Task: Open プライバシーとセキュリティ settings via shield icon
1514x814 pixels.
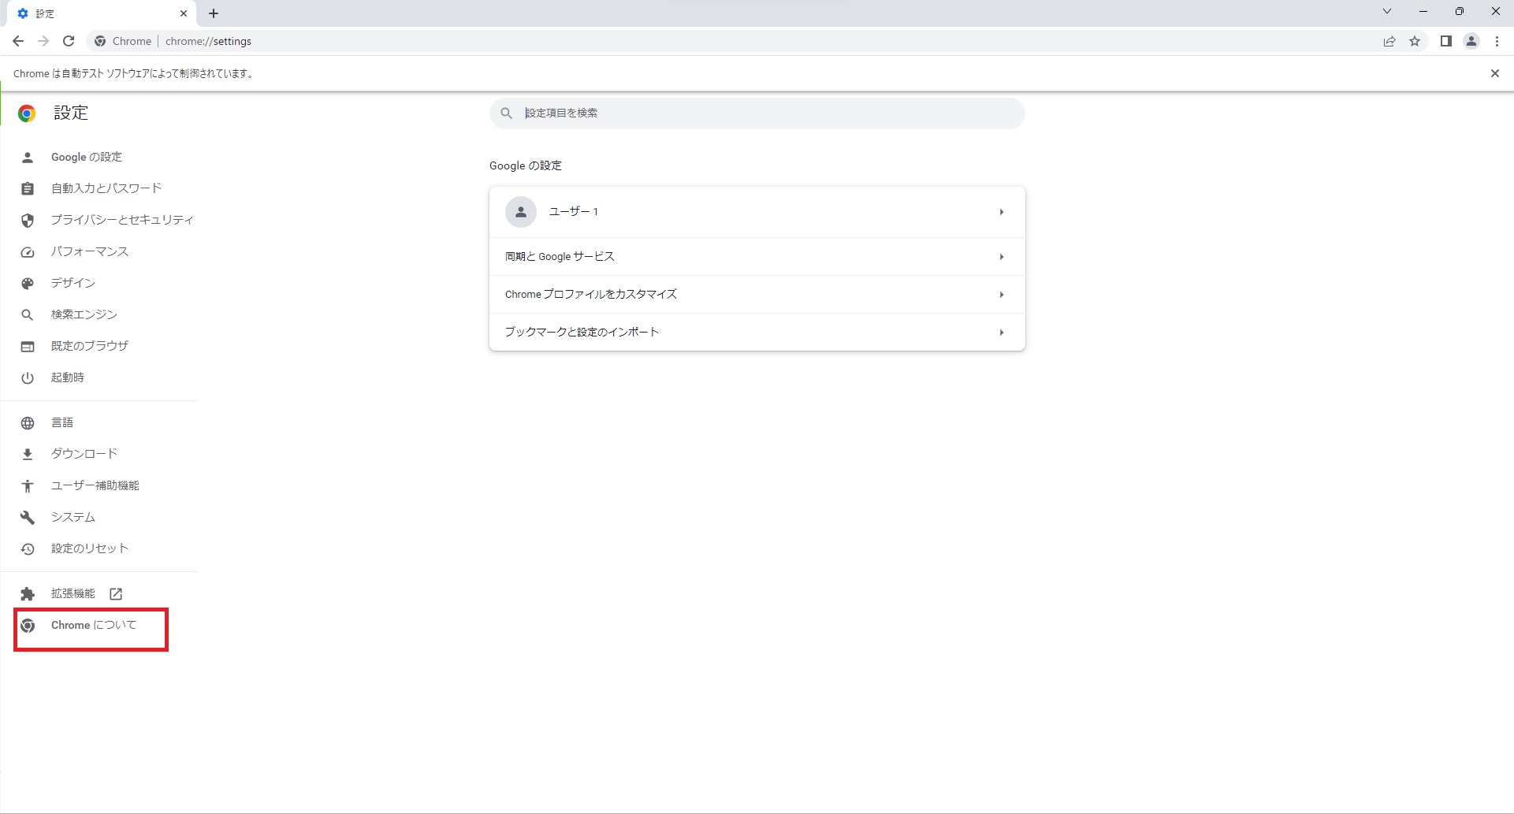Action: coord(121,220)
